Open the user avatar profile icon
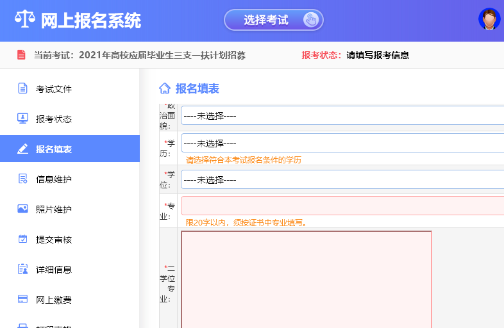504x328 pixels. 489,19
